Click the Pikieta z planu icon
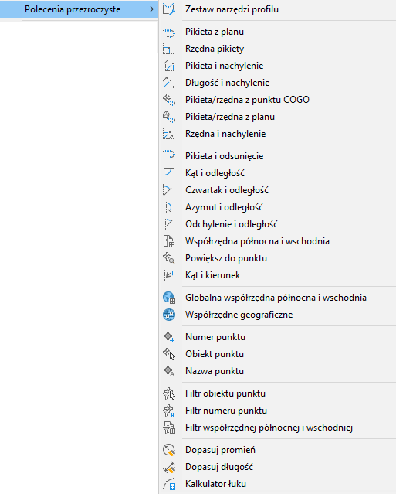 click(x=168, y=32)
